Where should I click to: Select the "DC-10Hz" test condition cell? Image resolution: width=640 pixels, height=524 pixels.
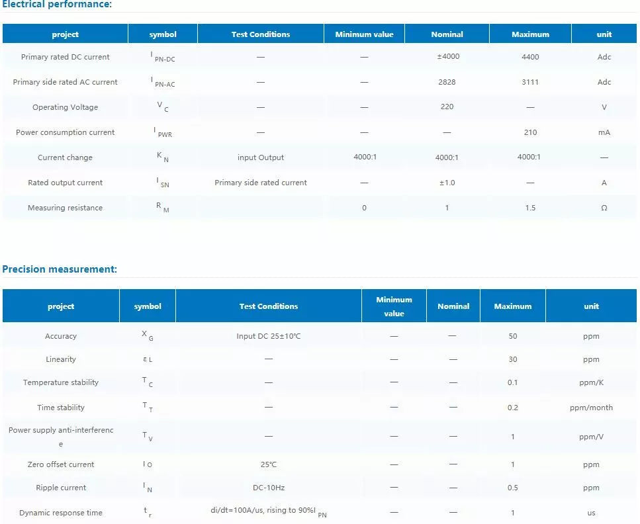pyautogui.click(x=269, y=488)
